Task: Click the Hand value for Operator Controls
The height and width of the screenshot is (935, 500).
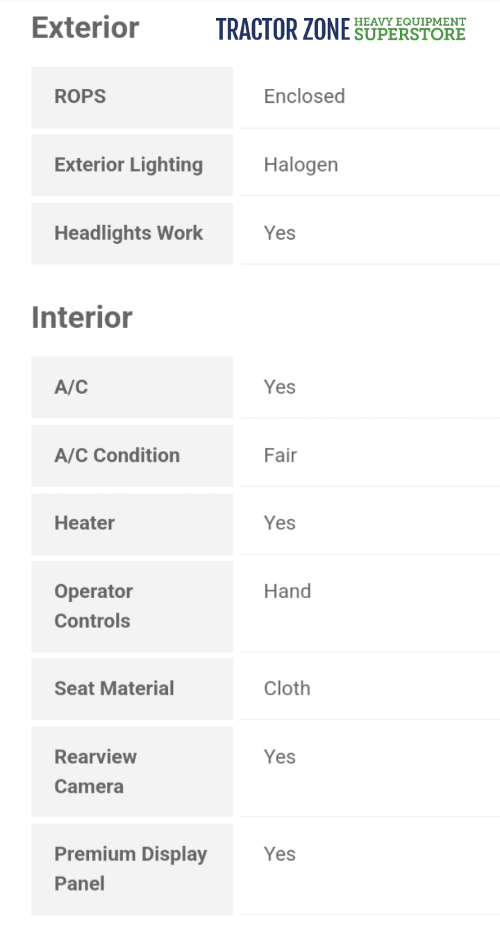Action: tap(287, 591)
